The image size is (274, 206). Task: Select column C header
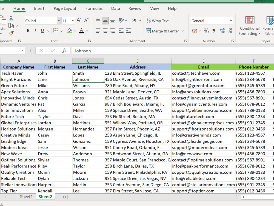[88, 61]
